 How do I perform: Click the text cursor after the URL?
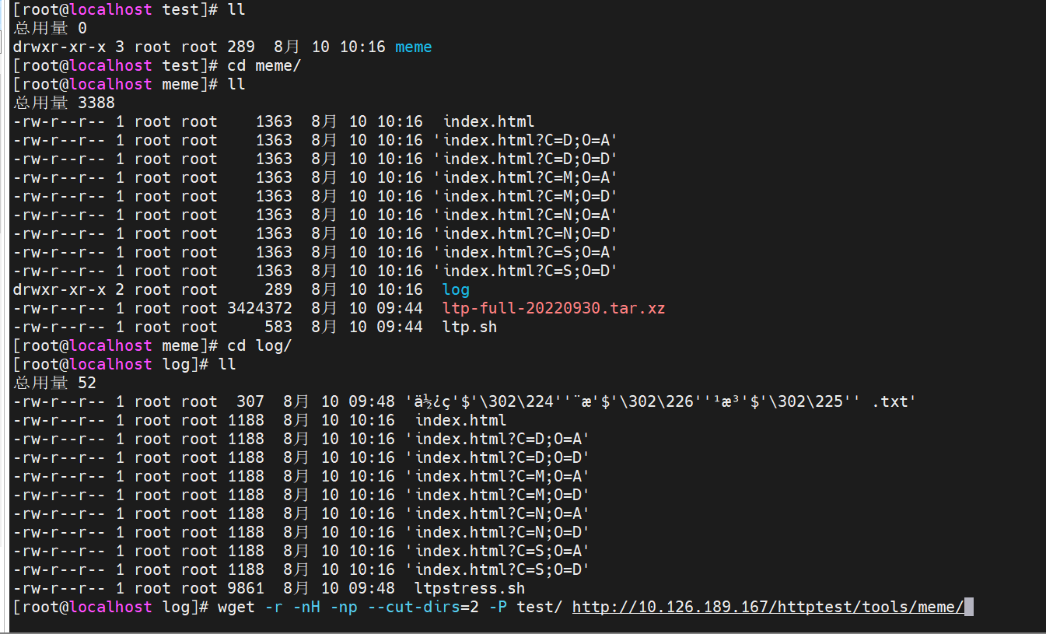968,607
